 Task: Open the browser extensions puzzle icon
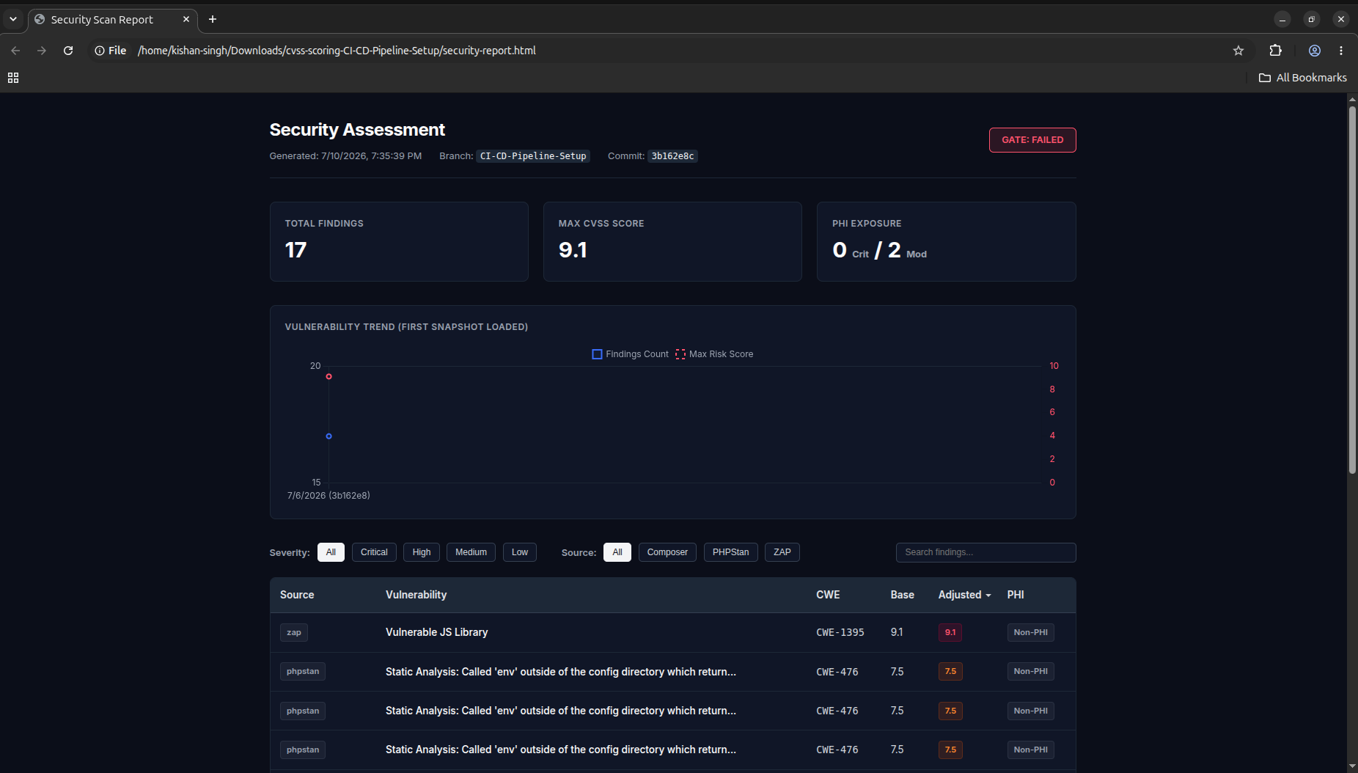point(1276,51)
